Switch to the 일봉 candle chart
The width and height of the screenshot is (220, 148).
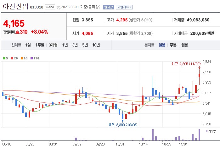(x=162, y=45)
